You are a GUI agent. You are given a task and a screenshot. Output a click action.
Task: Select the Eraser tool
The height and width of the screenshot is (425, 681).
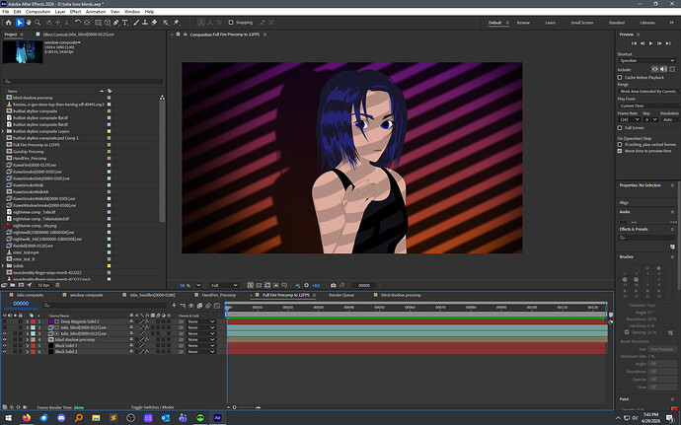154,23
